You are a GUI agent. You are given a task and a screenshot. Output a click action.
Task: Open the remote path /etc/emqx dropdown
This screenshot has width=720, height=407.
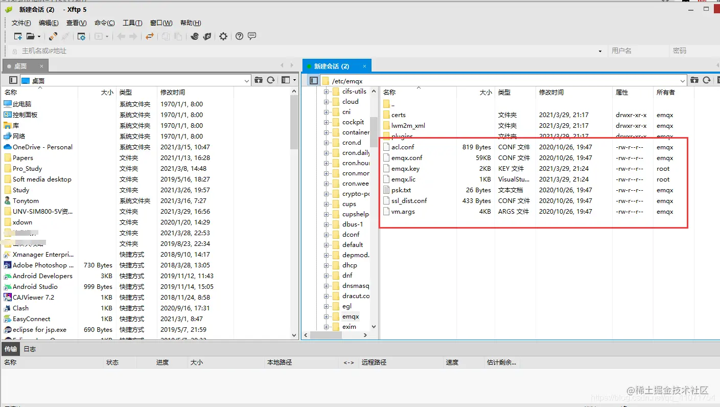point(683,81)
